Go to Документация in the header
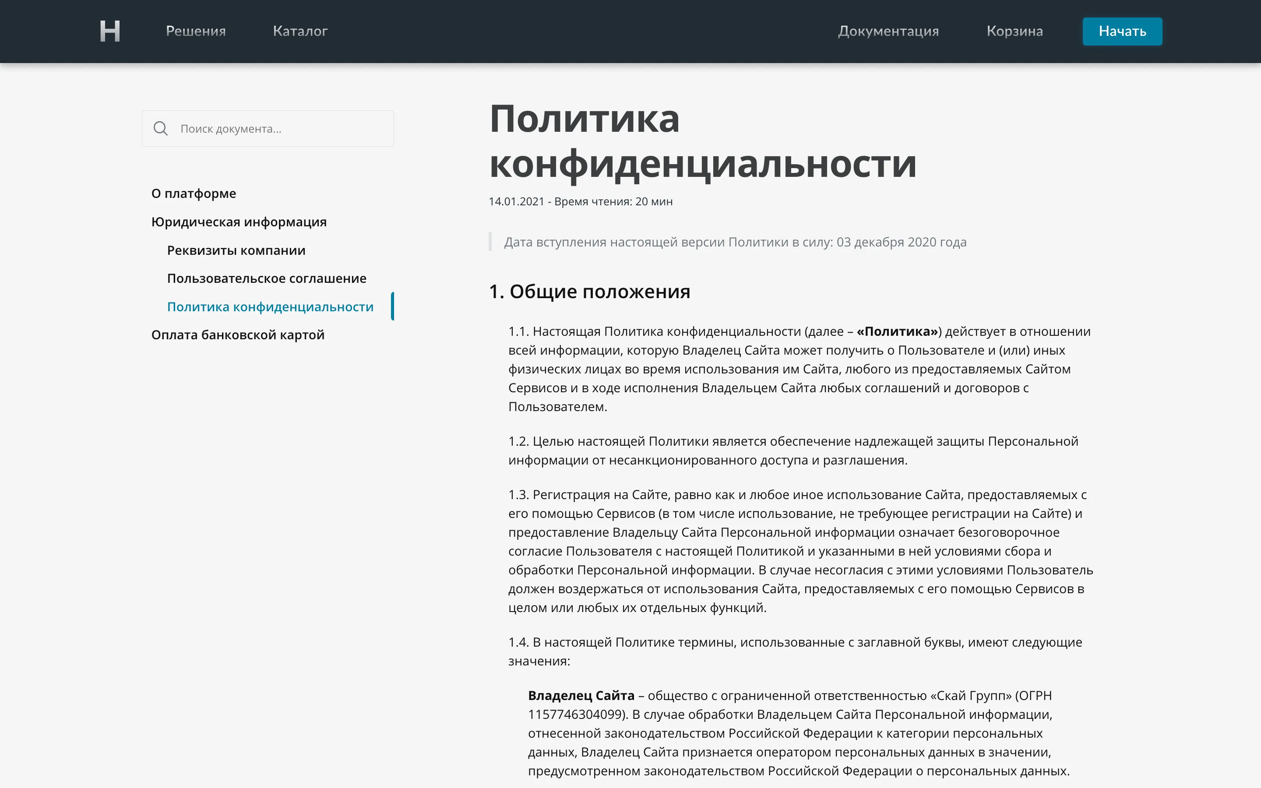The image size is (1261, 788). click(888, 31)
